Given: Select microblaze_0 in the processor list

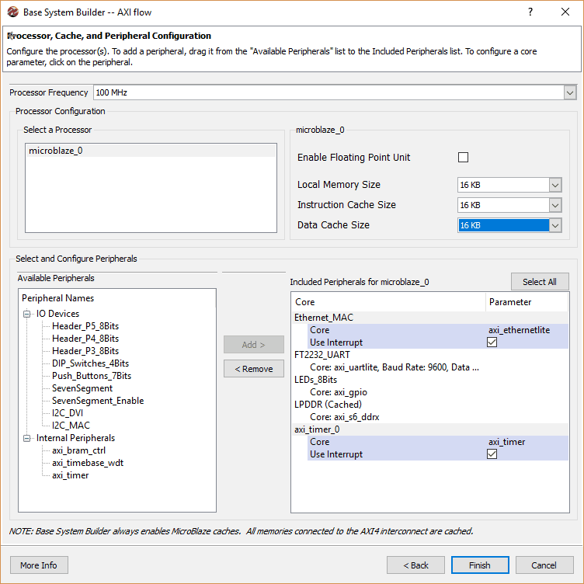Looking at the screenshot, I should coord(56,151).
